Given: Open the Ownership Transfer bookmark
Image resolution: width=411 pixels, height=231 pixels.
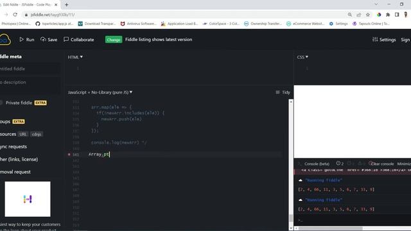Looking at the screenshot, I should (263, 24).
